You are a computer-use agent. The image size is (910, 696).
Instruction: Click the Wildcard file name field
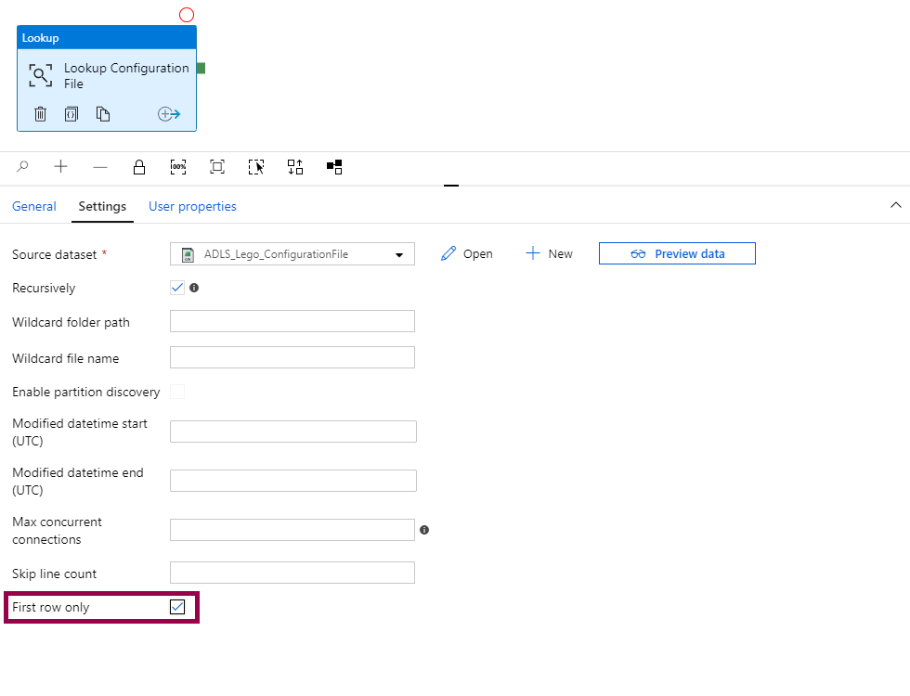pos(292,358)
